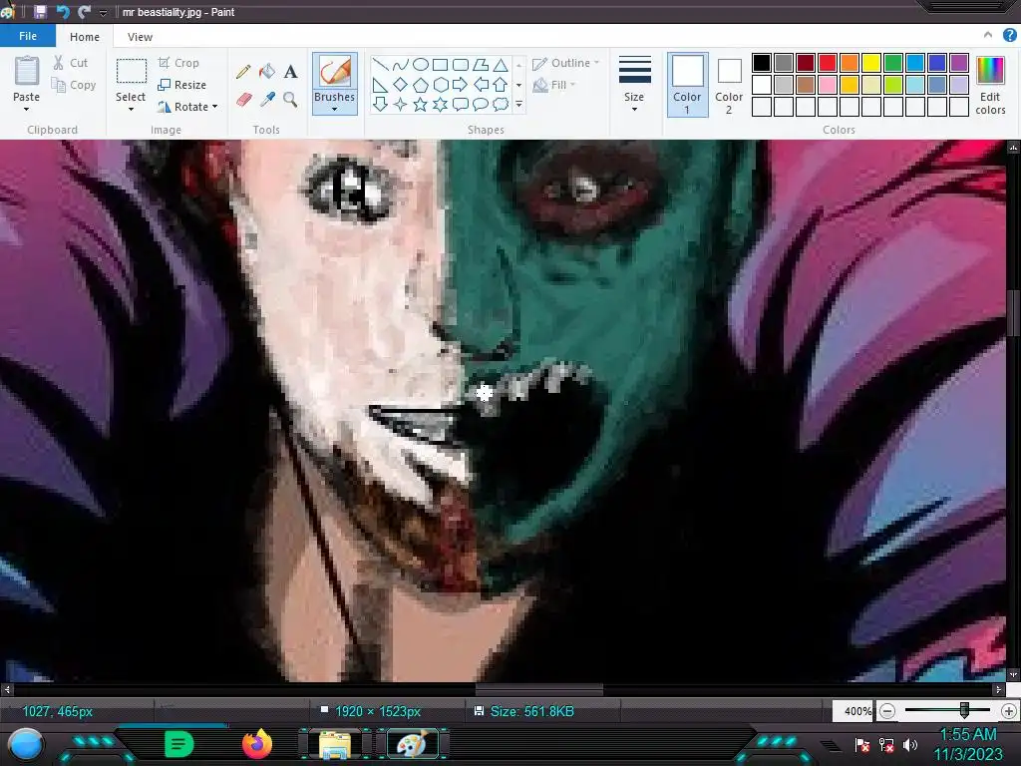Choose the Cloud callout shape
1021x766 pixels.
(x=501, y=104)
